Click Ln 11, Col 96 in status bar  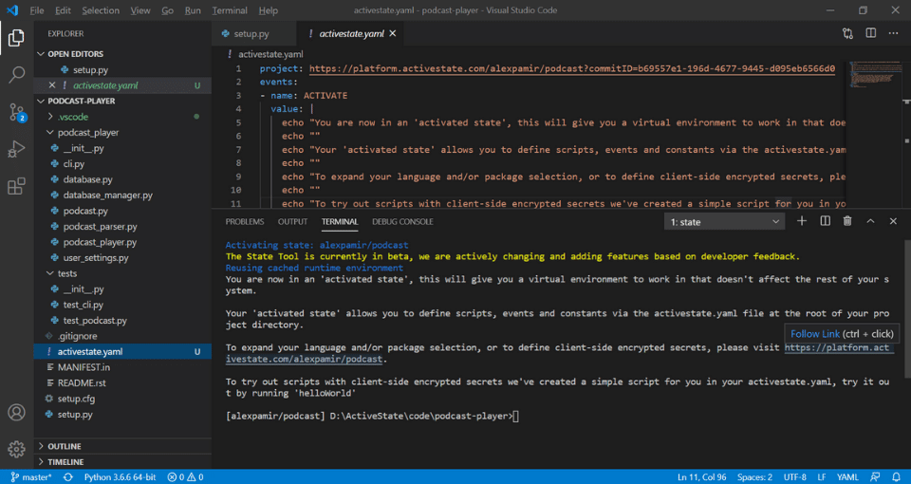pyautogui.click(x=702, y=477)
